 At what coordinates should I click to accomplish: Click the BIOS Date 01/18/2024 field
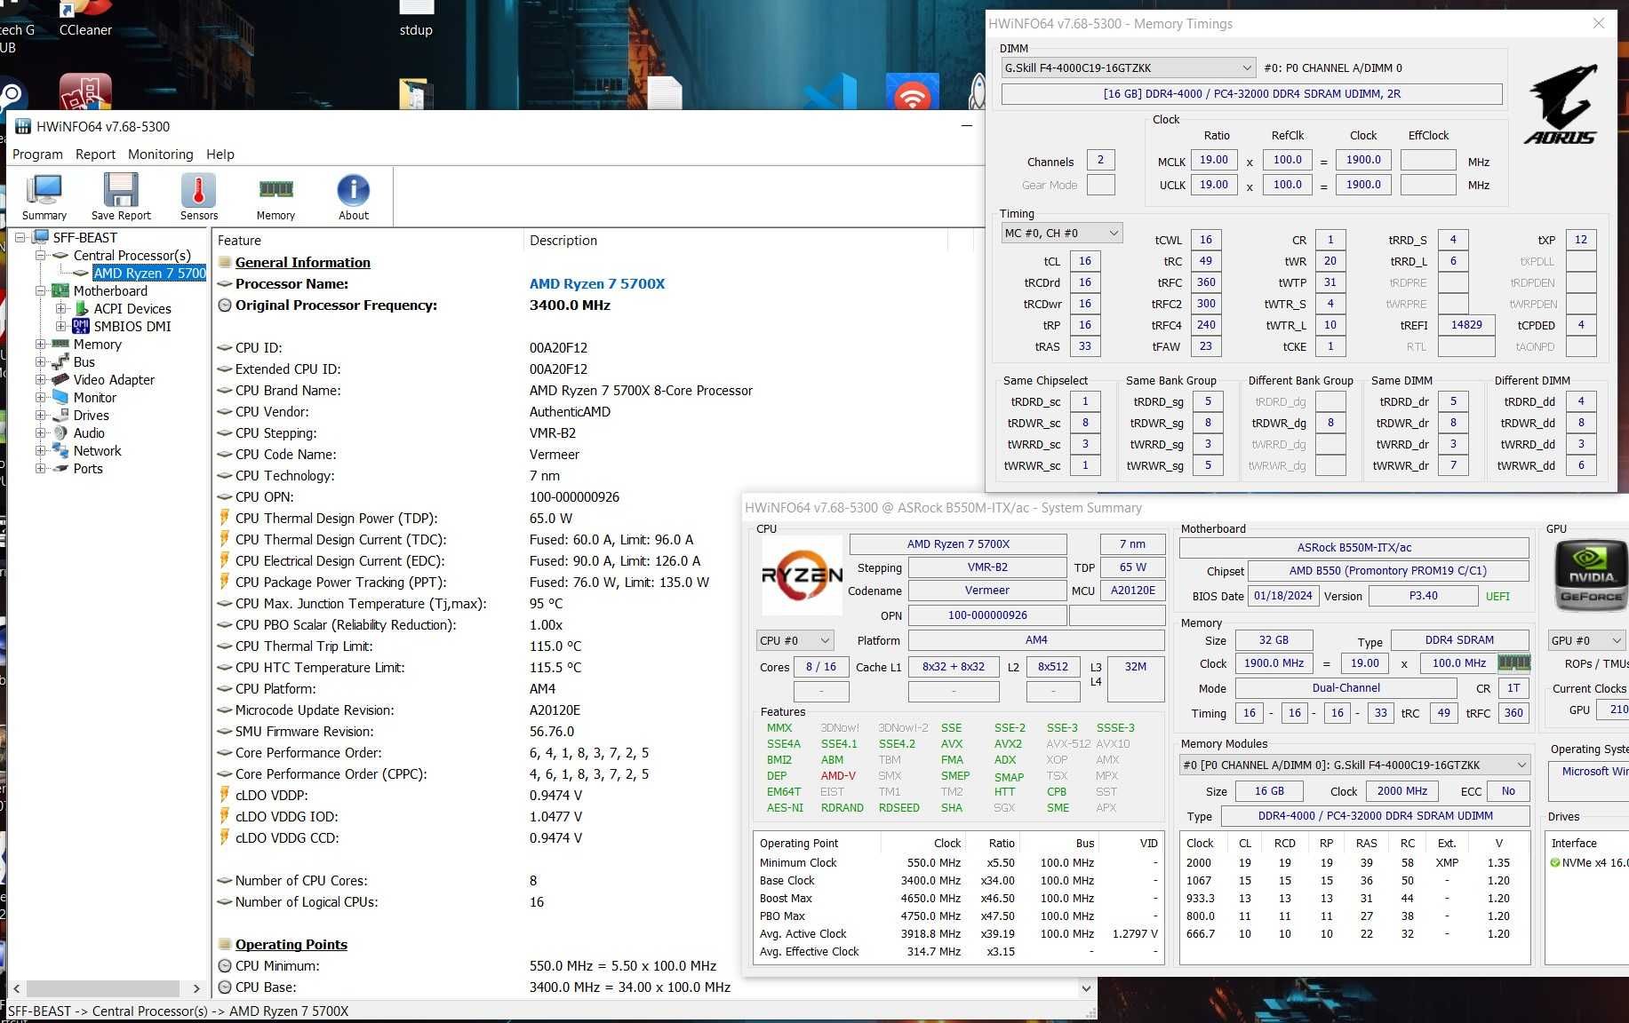(1282, 596)
